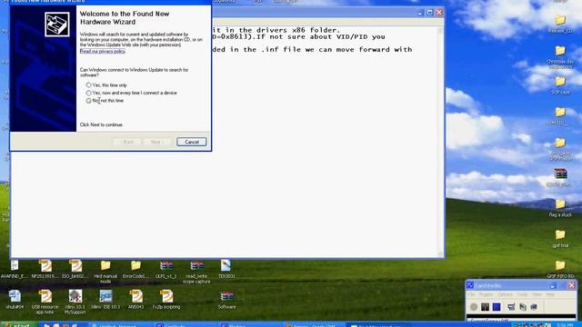This screenshot has height=327, width=582.
Task: Open the CamStudio Options menu
Action: point(506,294)
